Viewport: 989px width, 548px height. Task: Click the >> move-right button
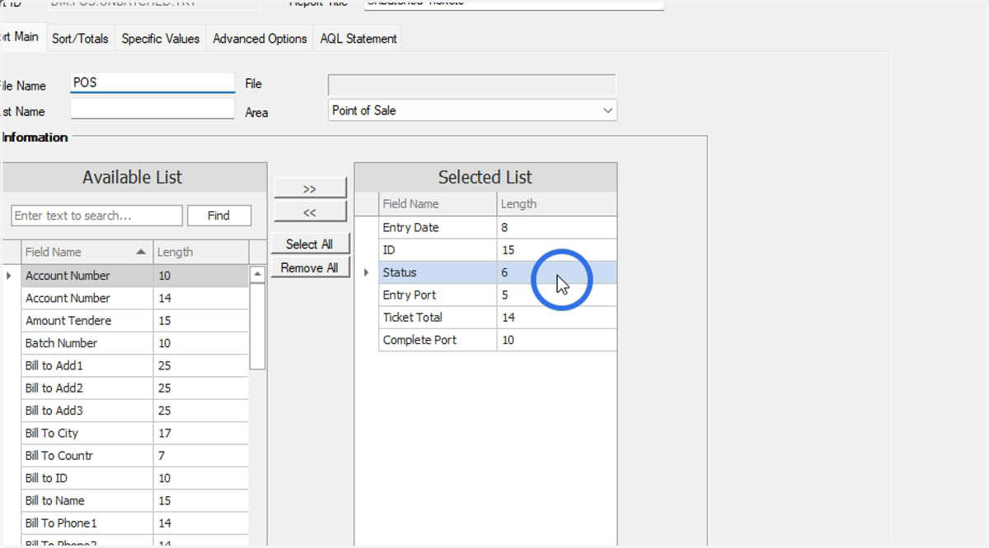(x=310, y=188)
